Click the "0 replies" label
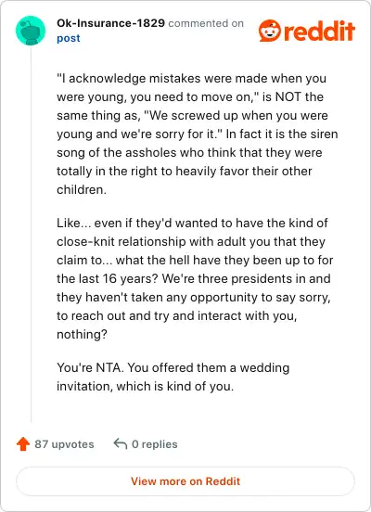 [x=155, y=444]
